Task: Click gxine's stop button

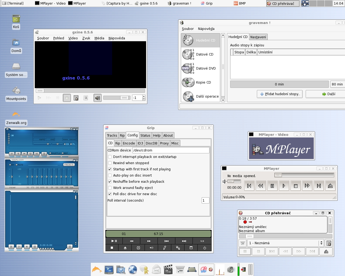Action: tap(67, 98)
